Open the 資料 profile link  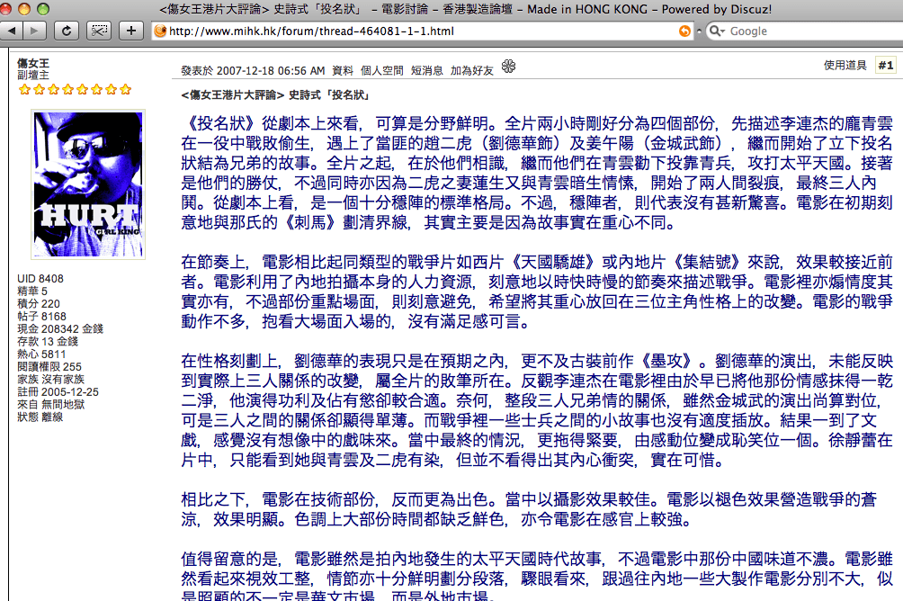343,70
